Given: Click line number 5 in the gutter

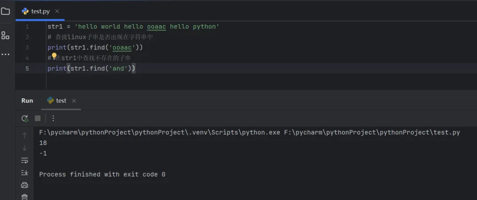Looking at the screenshot, I should [x=27, y=68].
